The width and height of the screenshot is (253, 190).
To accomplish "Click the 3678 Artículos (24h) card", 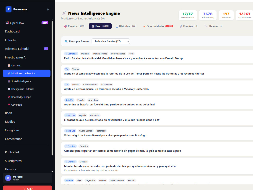I will point(208,15).
